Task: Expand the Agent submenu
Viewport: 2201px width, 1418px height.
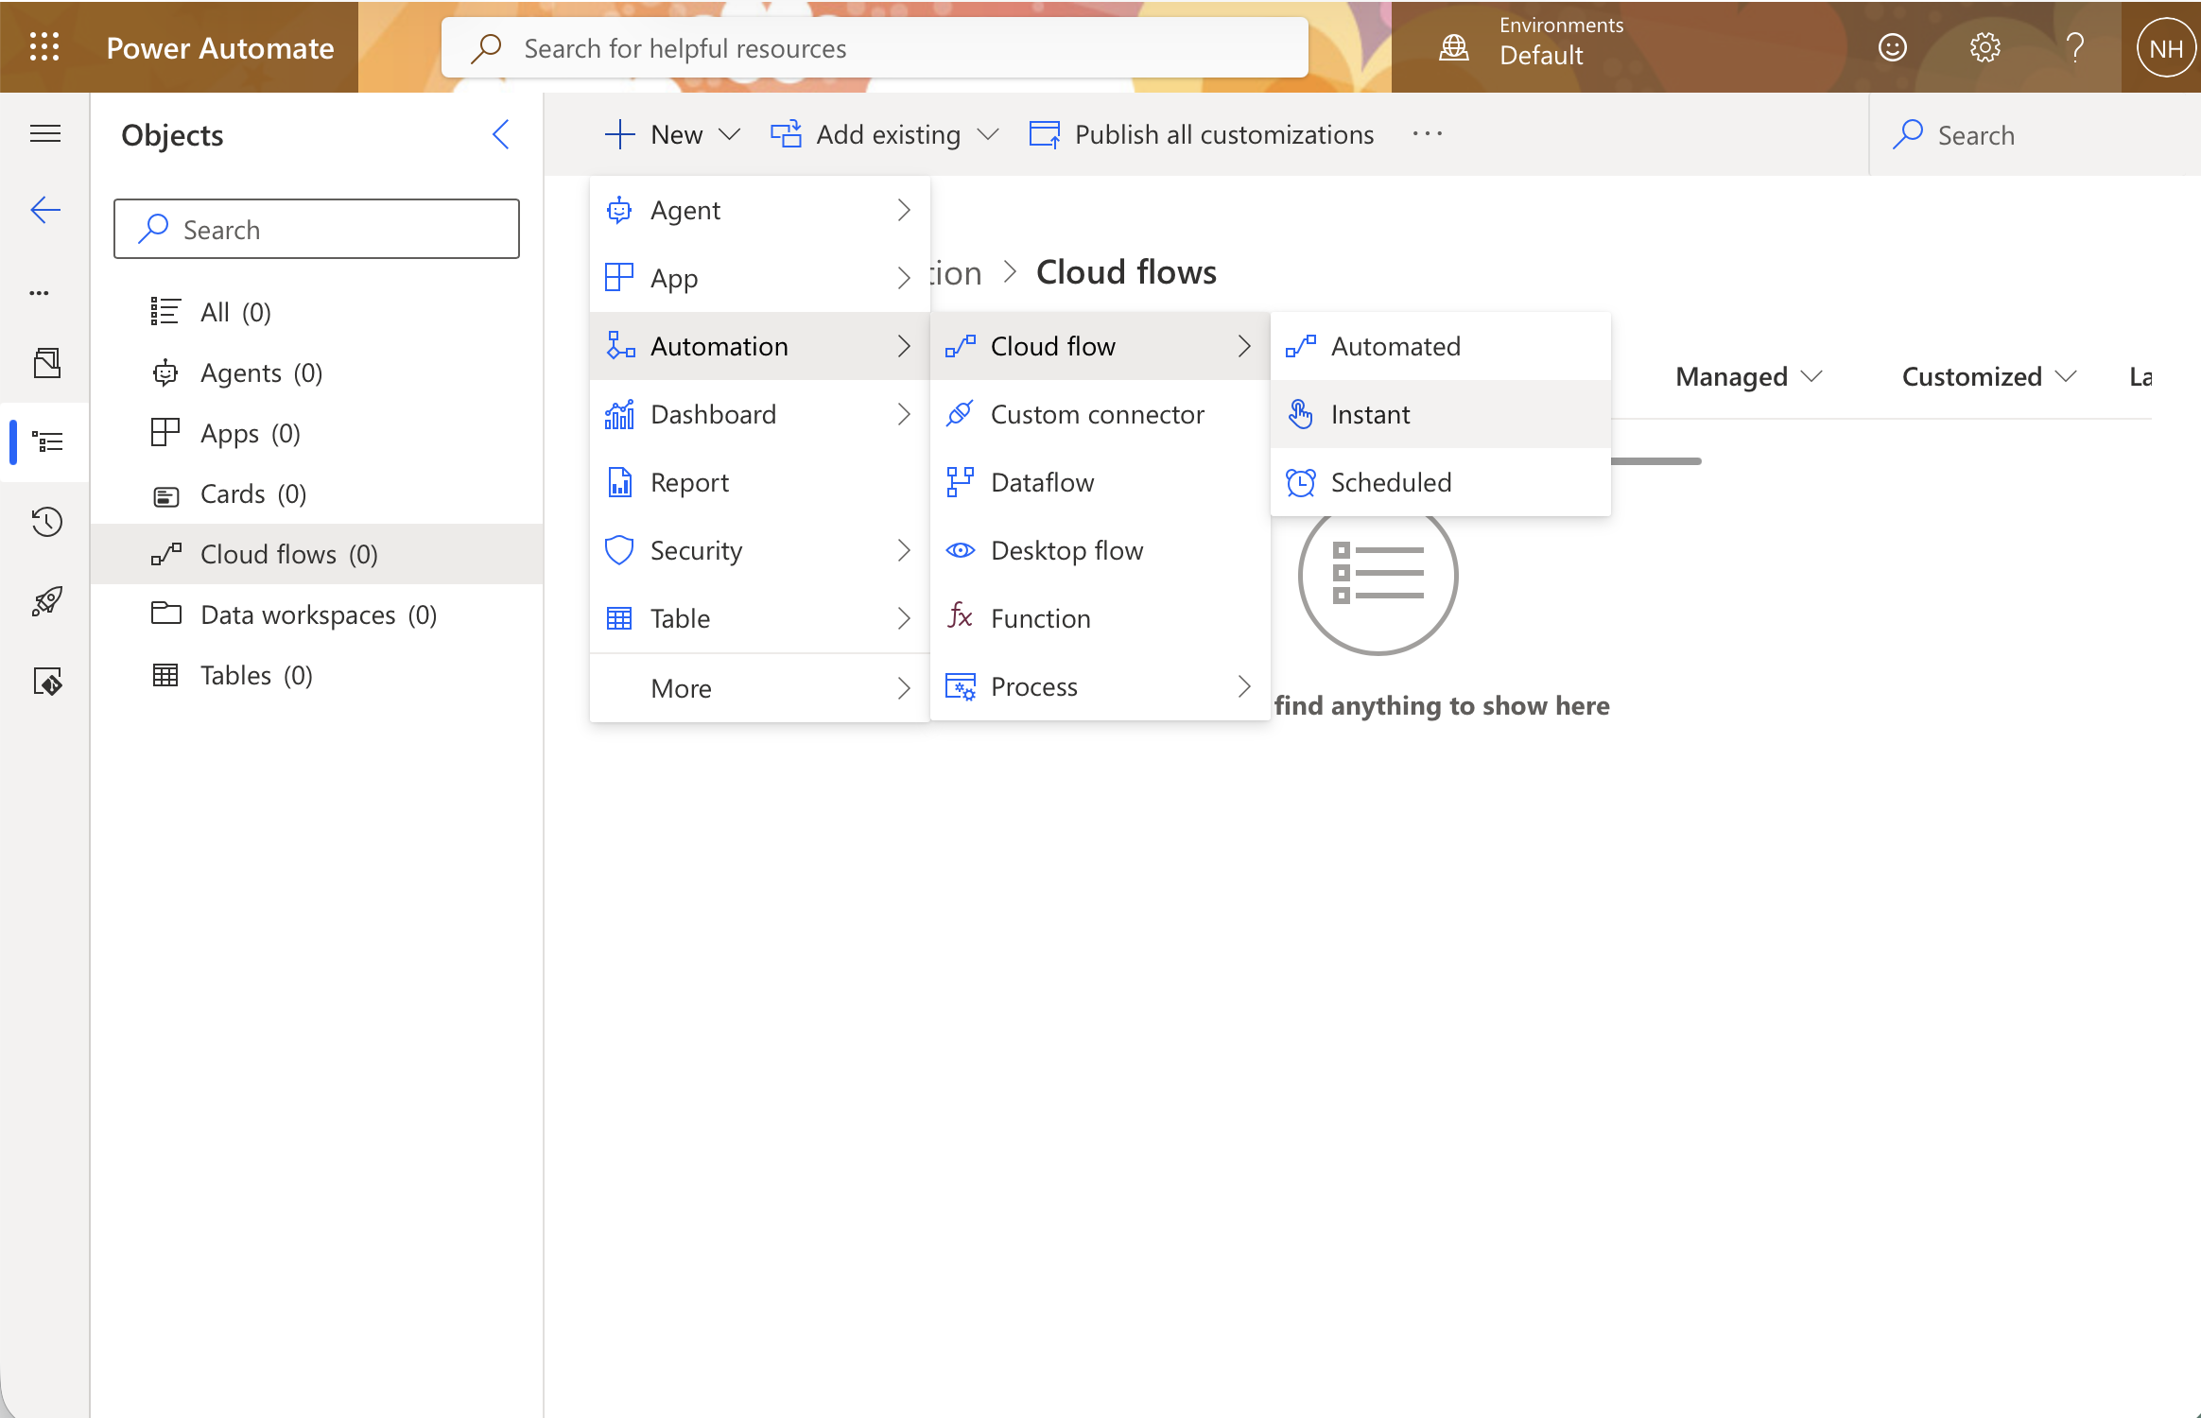Action: pyautogui.click(x=760, y=210)
